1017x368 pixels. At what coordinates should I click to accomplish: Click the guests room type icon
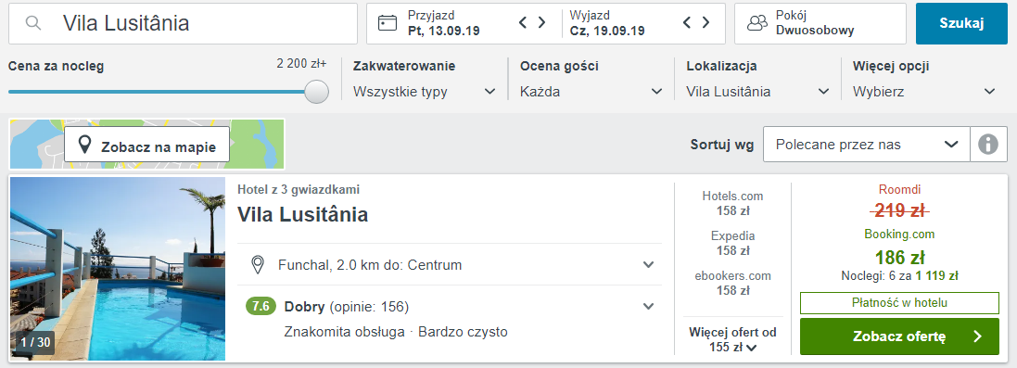coord(756,23)
